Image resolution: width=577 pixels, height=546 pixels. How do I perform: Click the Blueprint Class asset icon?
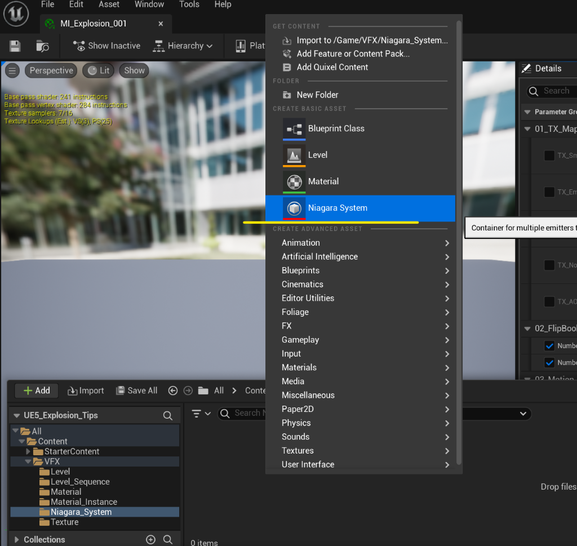[294, 129]
